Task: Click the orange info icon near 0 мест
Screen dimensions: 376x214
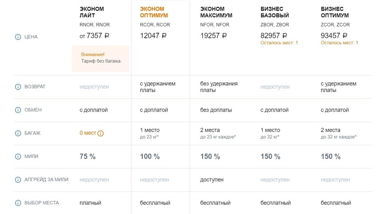Action: pos(101,134)
